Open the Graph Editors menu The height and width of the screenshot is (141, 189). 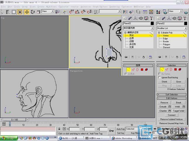tap(100, 7)
